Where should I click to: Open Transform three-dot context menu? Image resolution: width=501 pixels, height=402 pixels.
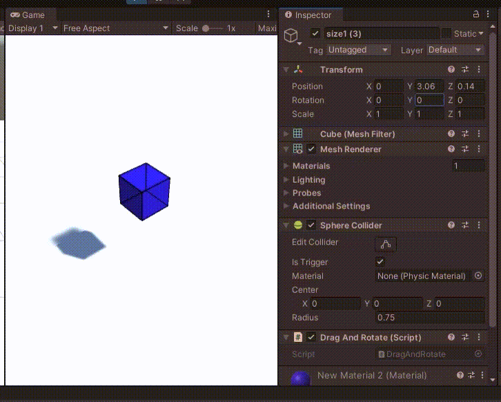click(479, 69)
